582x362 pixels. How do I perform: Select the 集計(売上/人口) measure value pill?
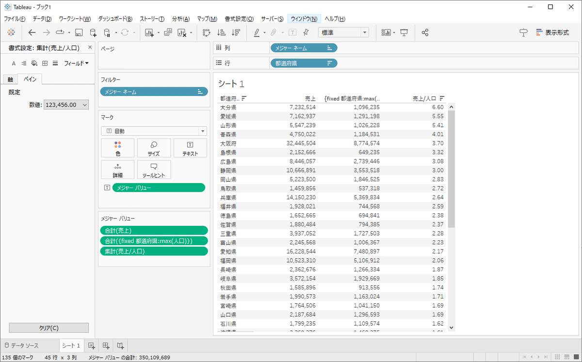pyautogui.click(x=154, y=251)
